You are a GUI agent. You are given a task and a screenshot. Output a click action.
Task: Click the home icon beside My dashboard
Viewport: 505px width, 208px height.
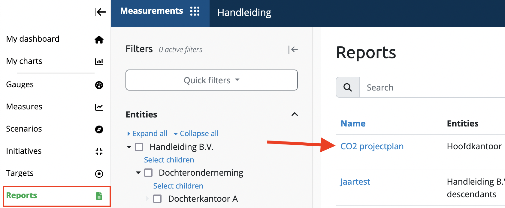click(99, 40)
